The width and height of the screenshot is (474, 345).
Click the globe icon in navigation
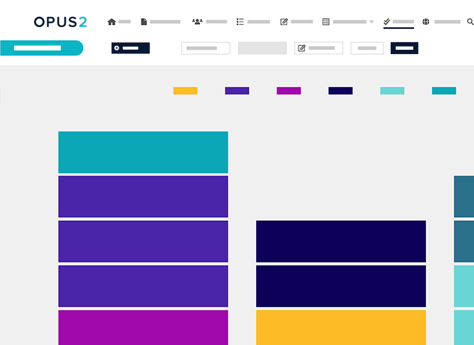426,22
